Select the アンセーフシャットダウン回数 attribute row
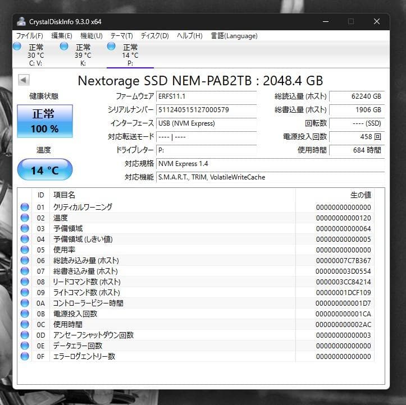This screenshot has width=406, height=405. point(196,335)
